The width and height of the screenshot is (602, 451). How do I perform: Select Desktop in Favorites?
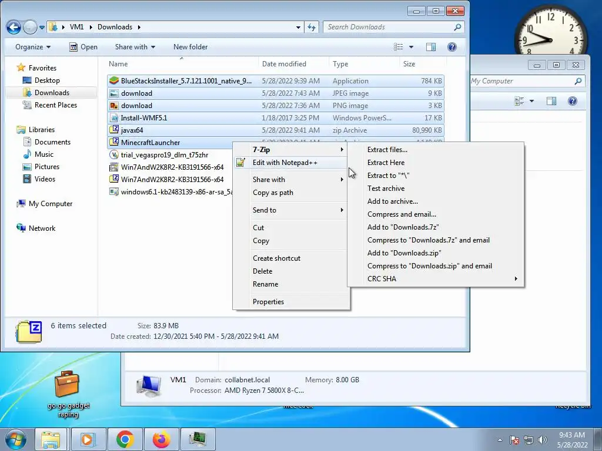(47, 80)
